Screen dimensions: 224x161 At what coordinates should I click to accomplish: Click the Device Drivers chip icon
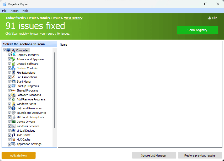coord(13,121)
